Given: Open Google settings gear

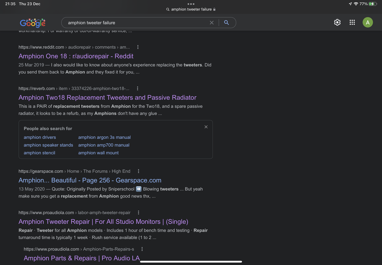Looking at the screenshot, I should pyautogui.click(x=337, y=23).
